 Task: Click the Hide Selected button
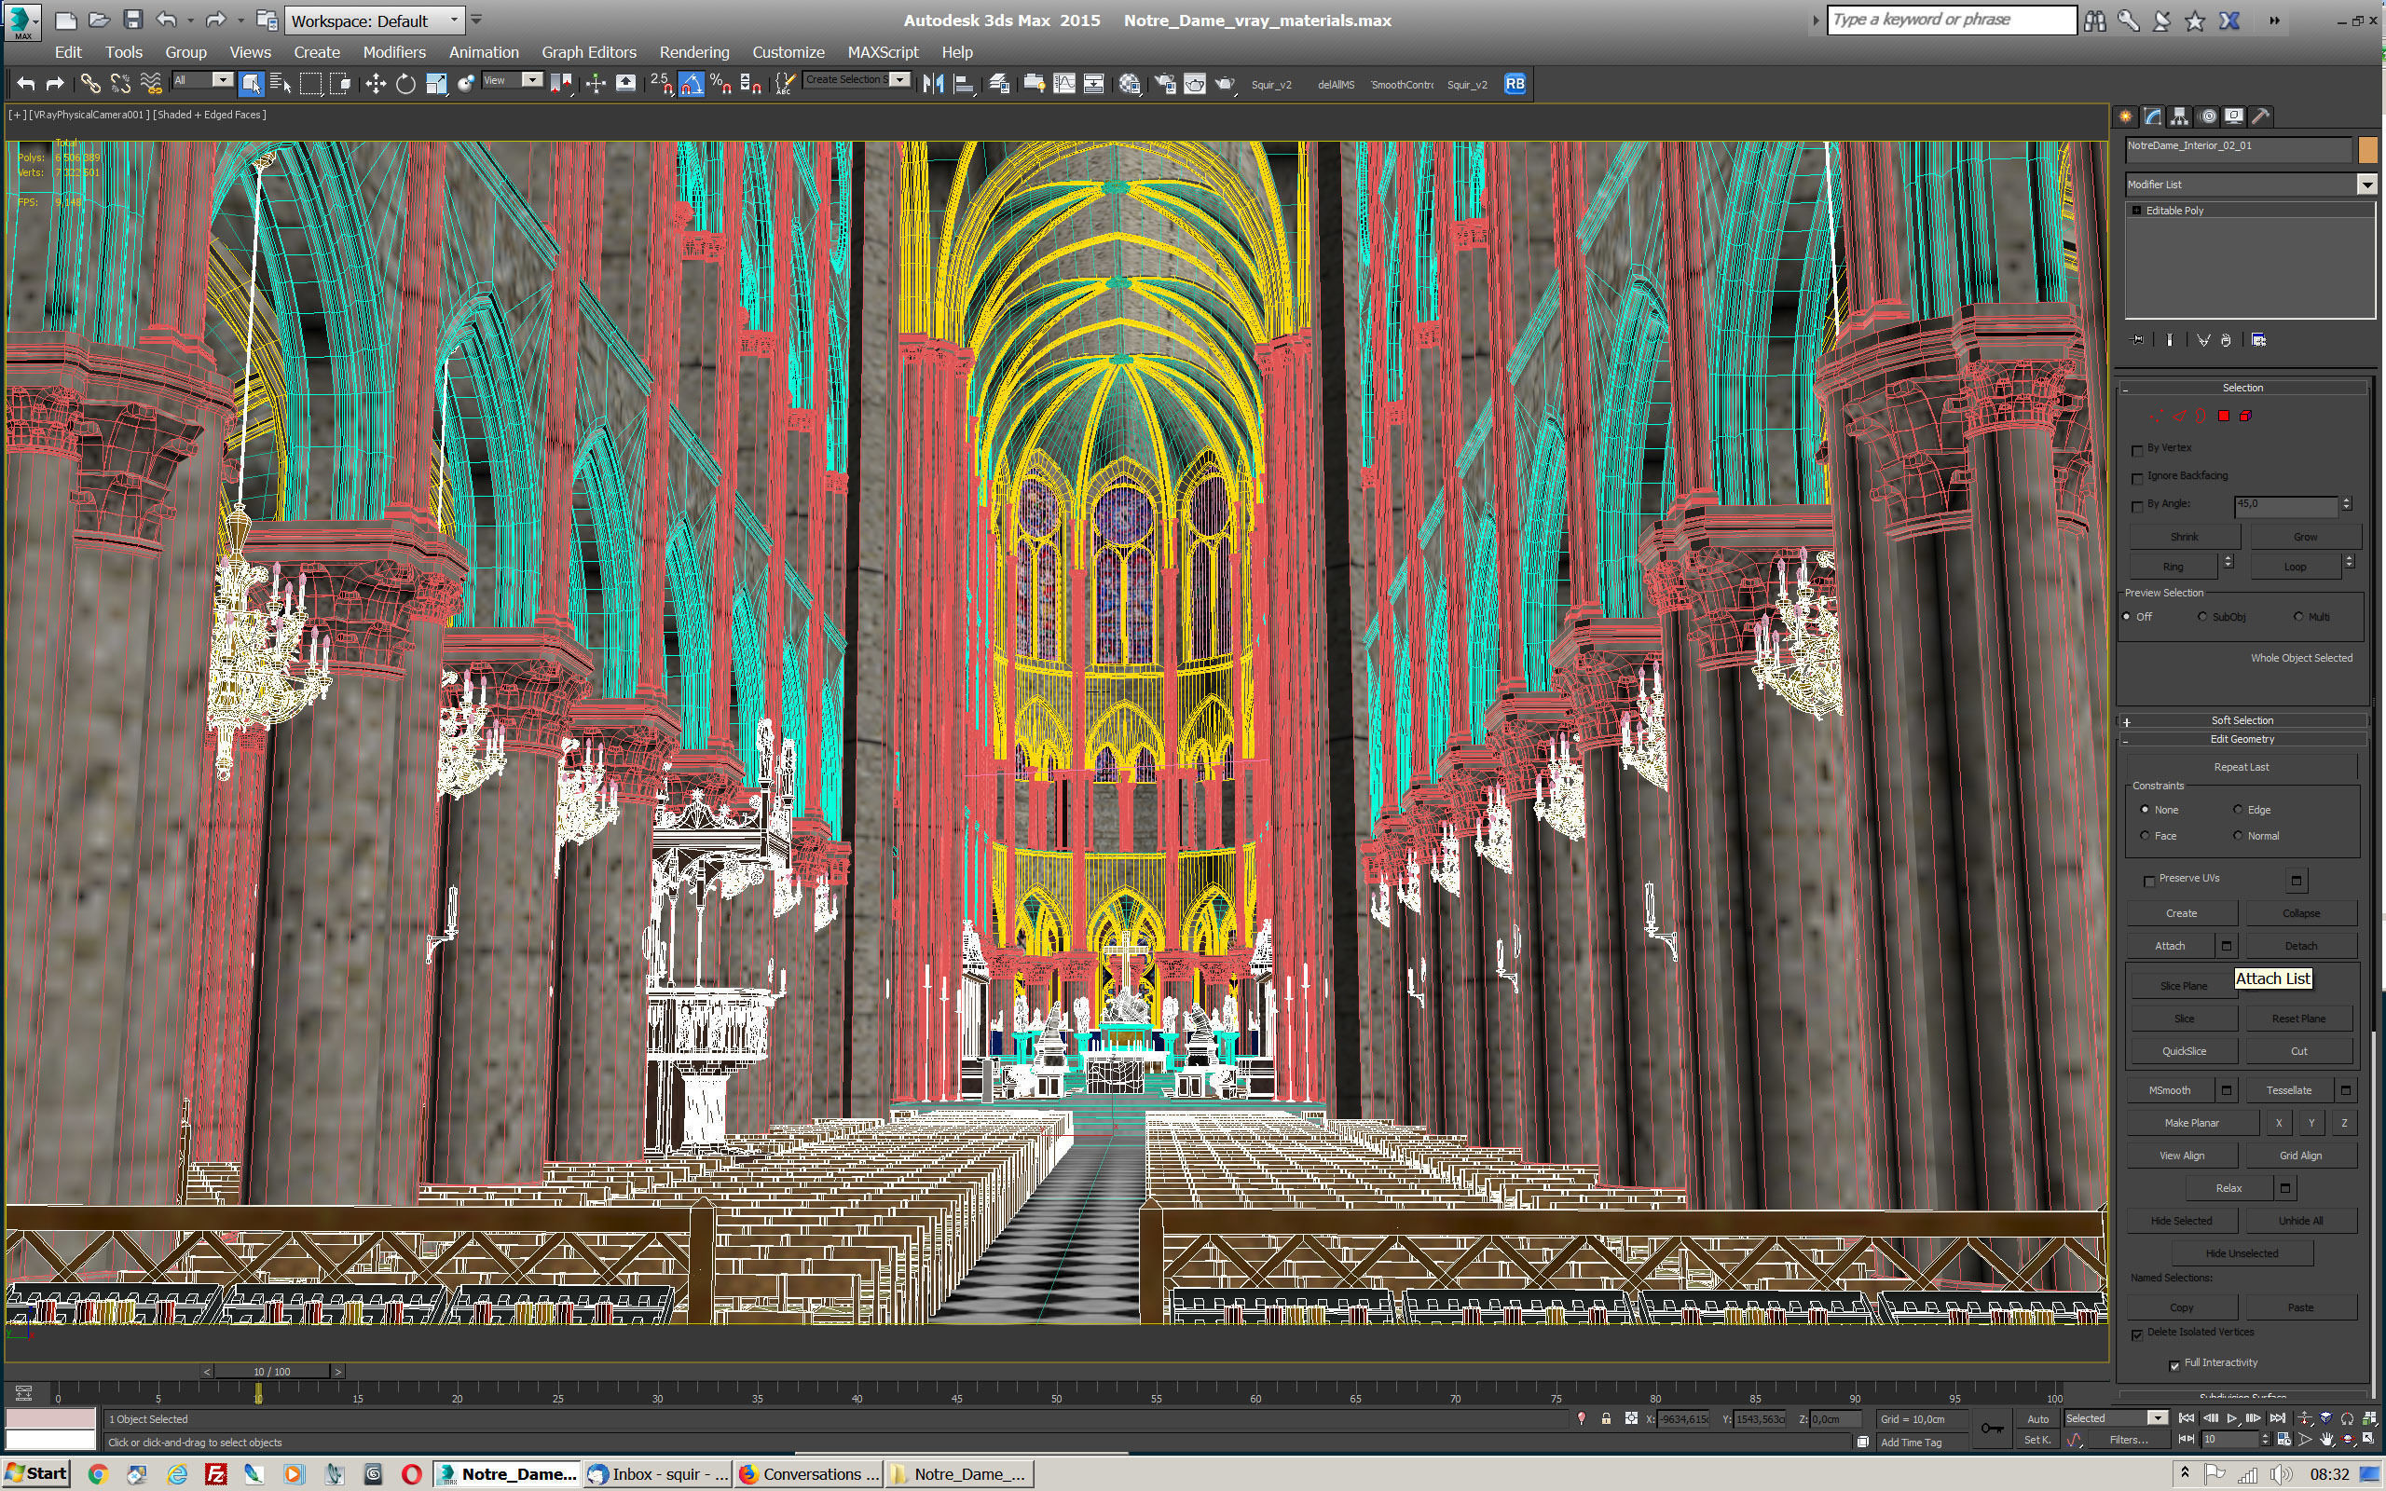[x=2181, y=1222]
